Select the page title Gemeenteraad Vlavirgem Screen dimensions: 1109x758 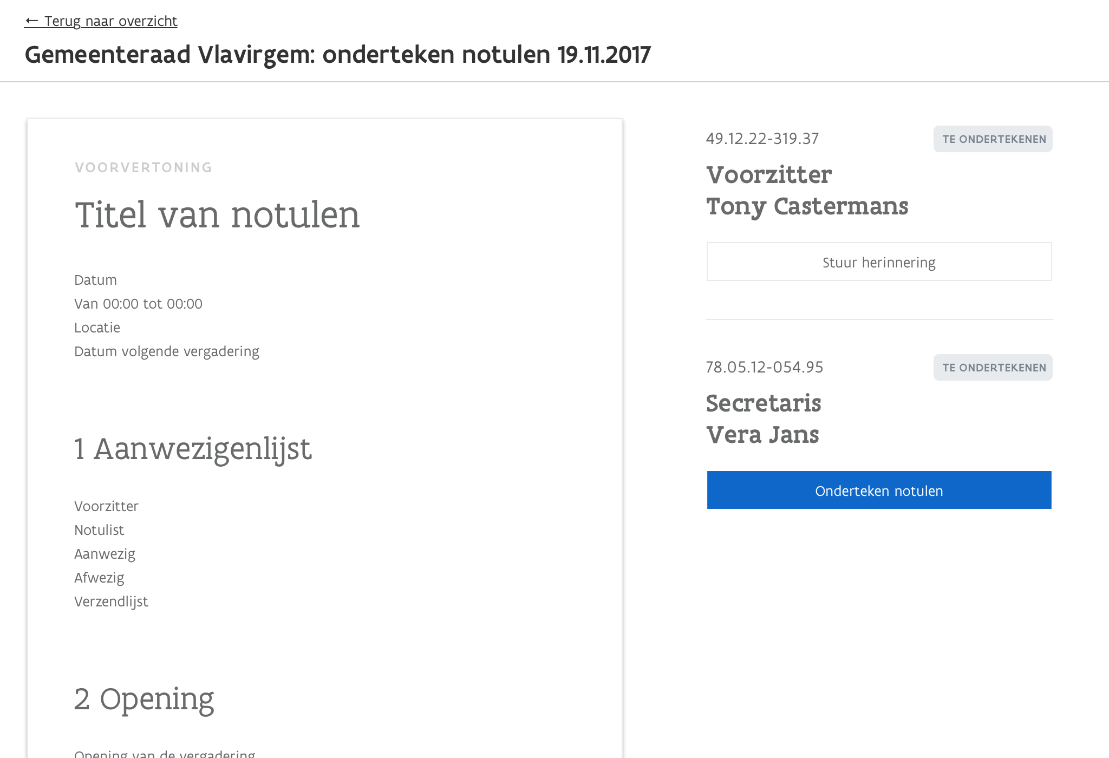[x=337, y=55]
